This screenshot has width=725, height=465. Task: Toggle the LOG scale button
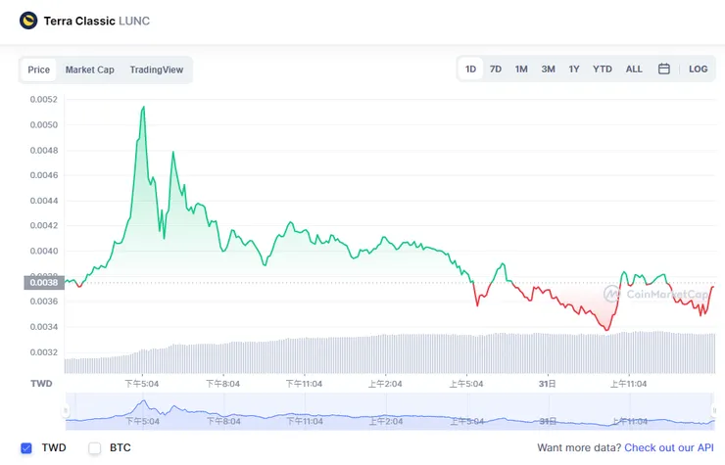point(698,70)
